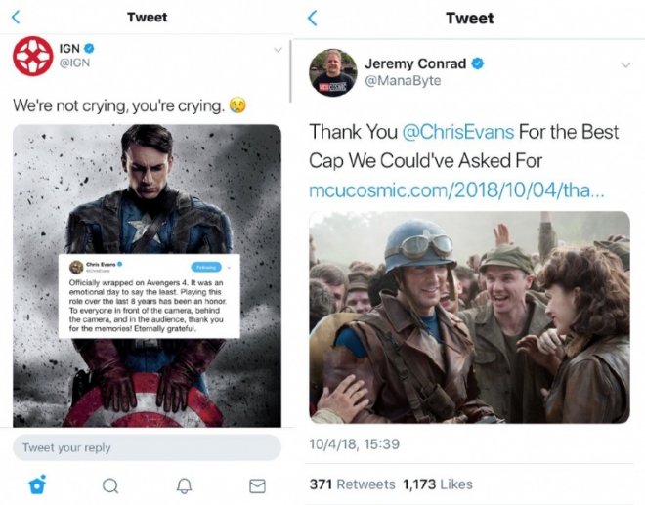Open the Search tab icon
The height and width of the screenshot is (505, 645).
tap(110, 485)
